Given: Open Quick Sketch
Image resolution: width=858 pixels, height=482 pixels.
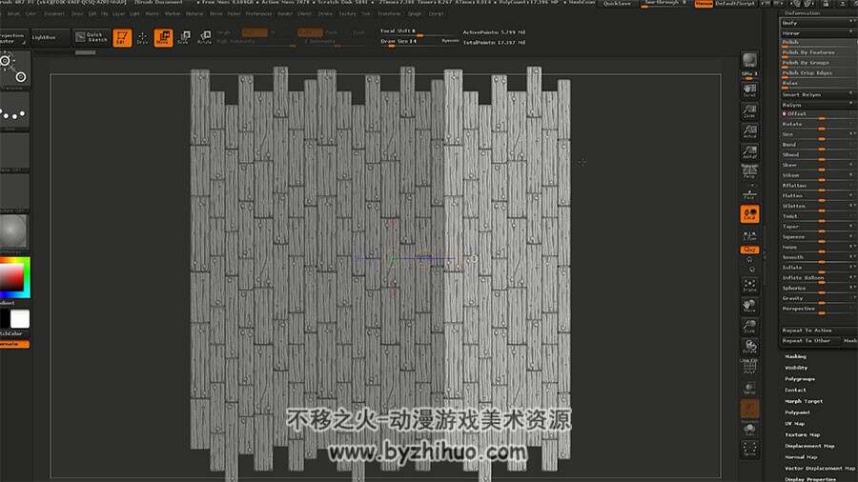Looking at the screenshot, I should click(92, 37).
